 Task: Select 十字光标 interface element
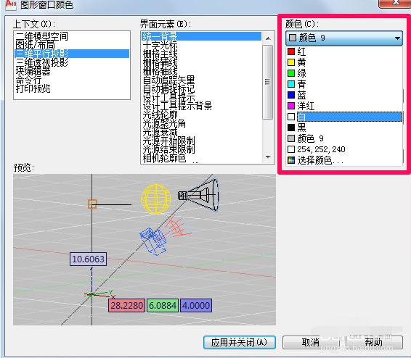click(x=160, y=45)
